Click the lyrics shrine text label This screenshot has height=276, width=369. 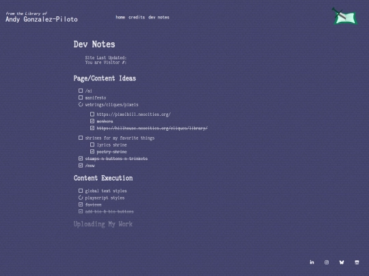point(112,144)
